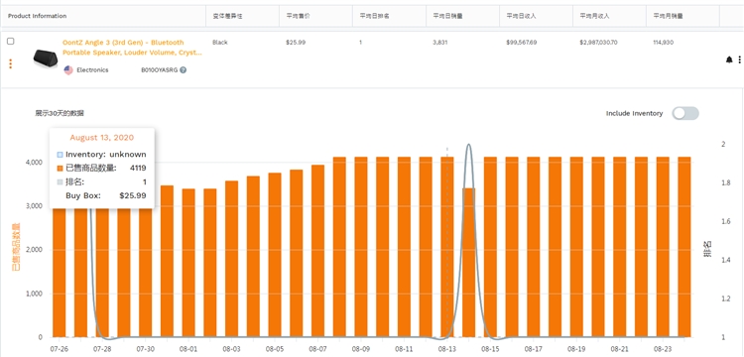Open the black three-dot row menu
Viewport: 744px width, 357px height.
[739, 59]
